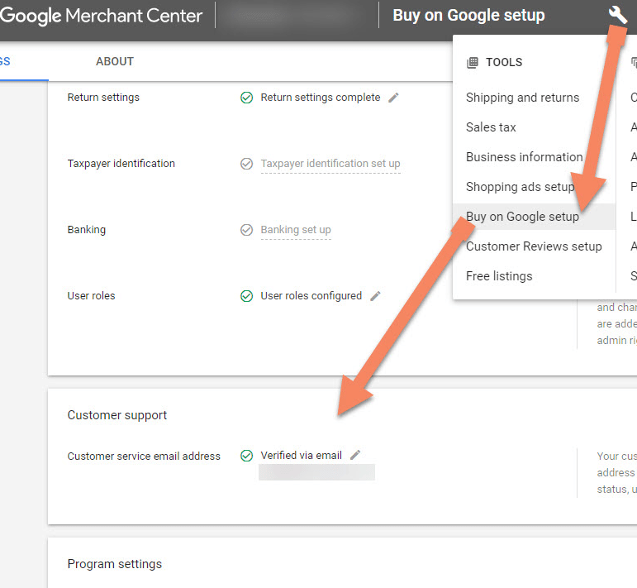The image size is (637, 588).
Task: Click the User roles row label
Action: (x=92, y=296)
